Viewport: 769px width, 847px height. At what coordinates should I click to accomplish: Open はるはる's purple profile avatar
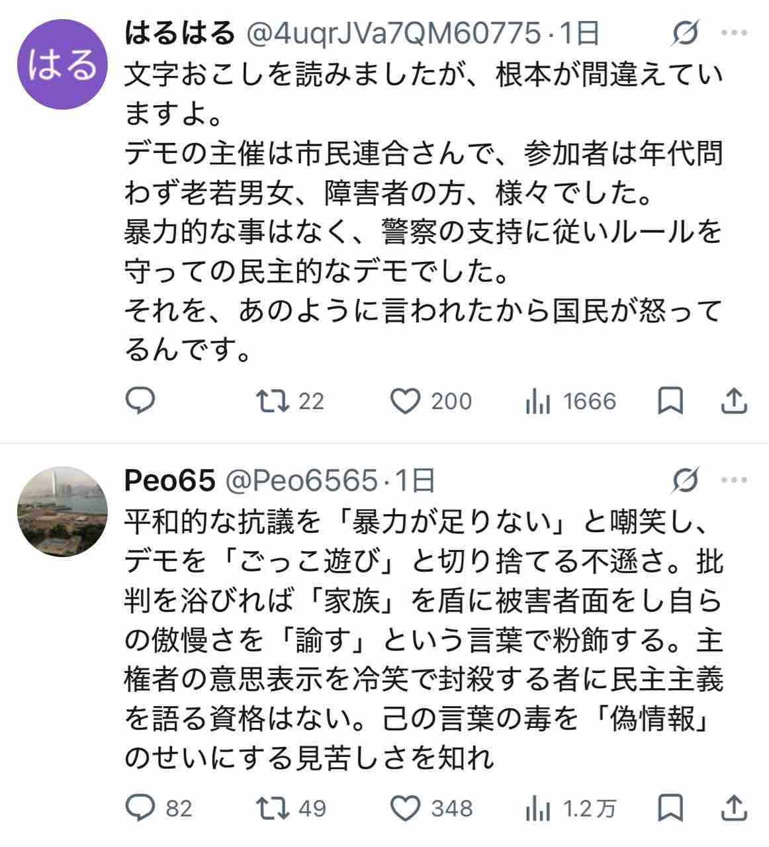click(62, 64)
